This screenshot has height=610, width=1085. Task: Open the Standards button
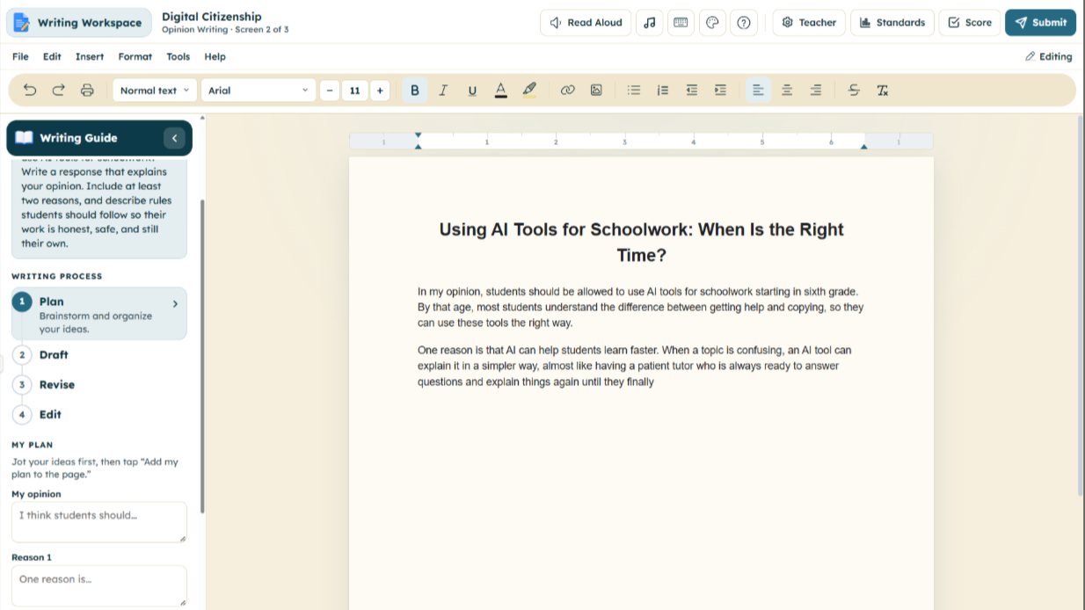(892, 23)
